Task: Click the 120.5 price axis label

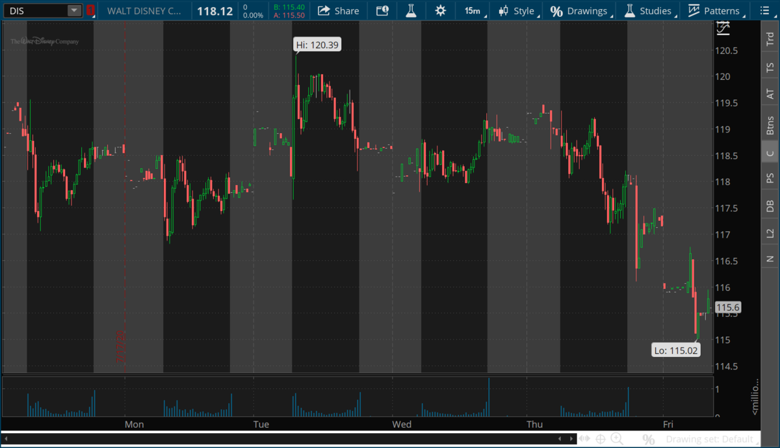Action: pyautogui.click(x=726, y=51)
